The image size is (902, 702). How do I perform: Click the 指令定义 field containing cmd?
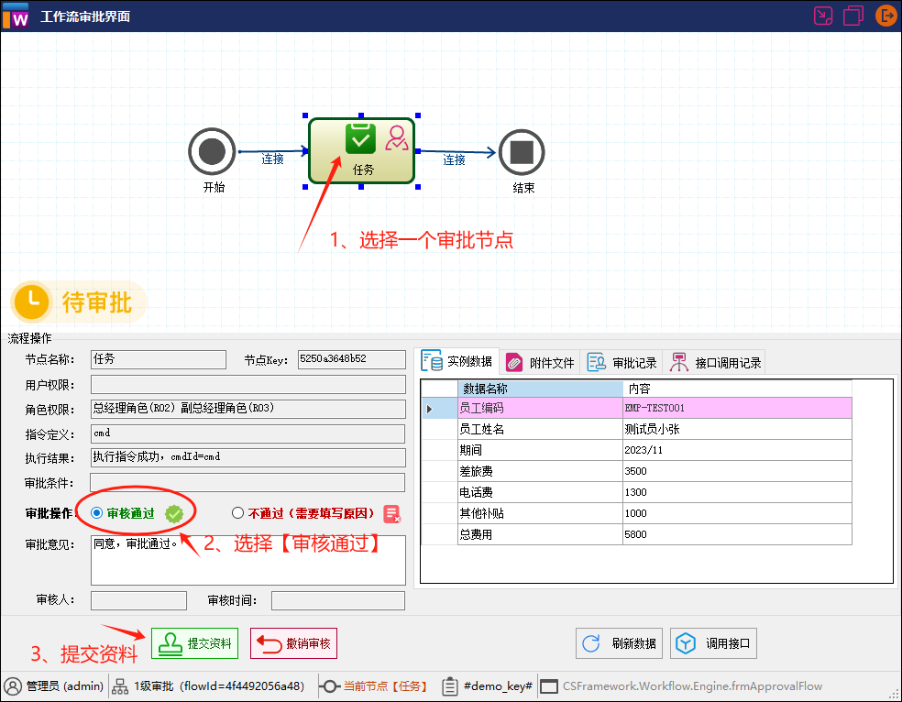[x=247, y=433]
